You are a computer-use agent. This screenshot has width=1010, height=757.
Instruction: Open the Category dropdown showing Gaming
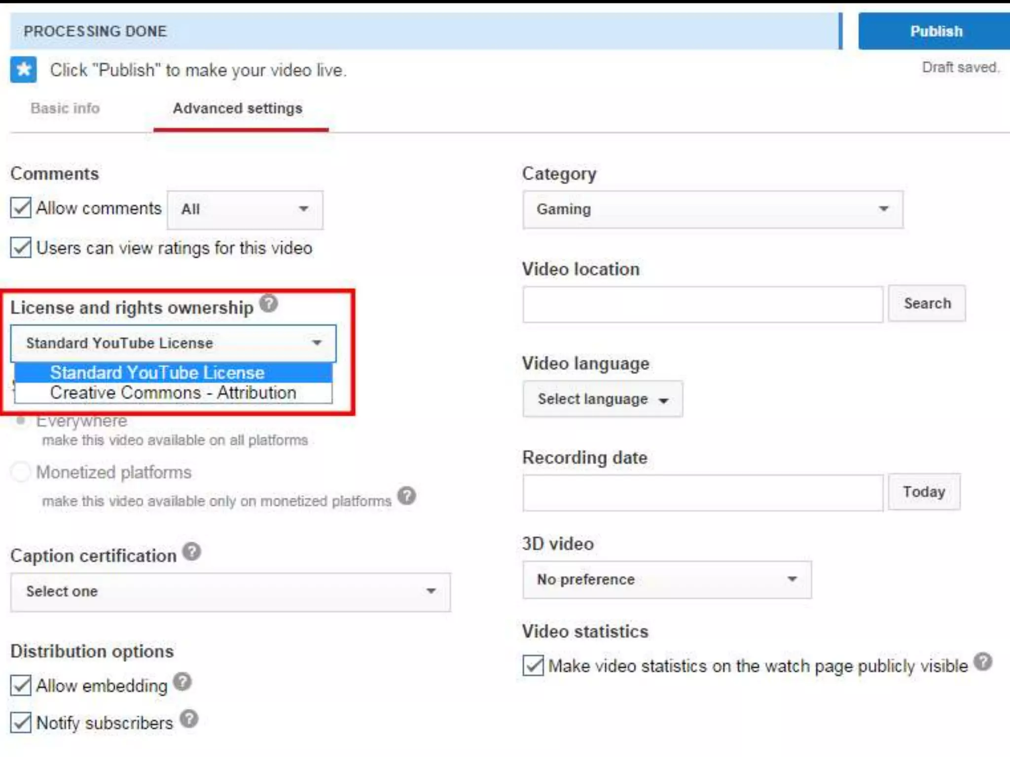pyautogui.click(x=713, y=209)
